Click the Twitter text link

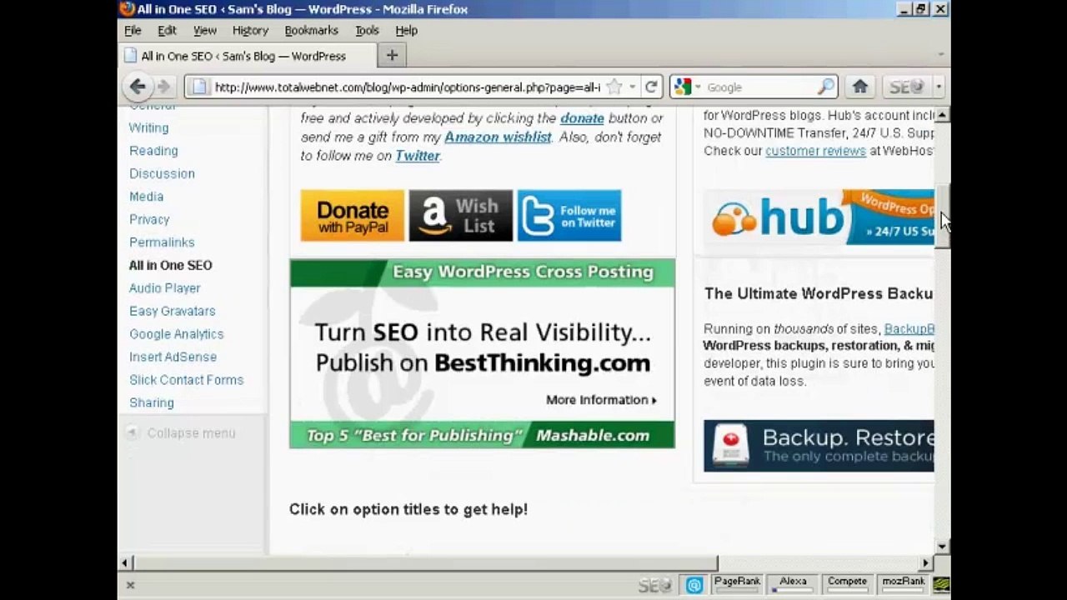point(417,156)
